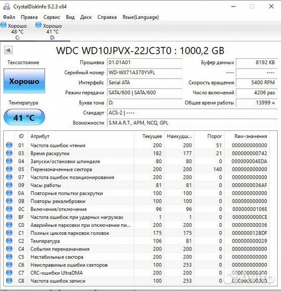Click the Буква тома field D:
This screenshot has height=291, width=281.
click(144, 102)
